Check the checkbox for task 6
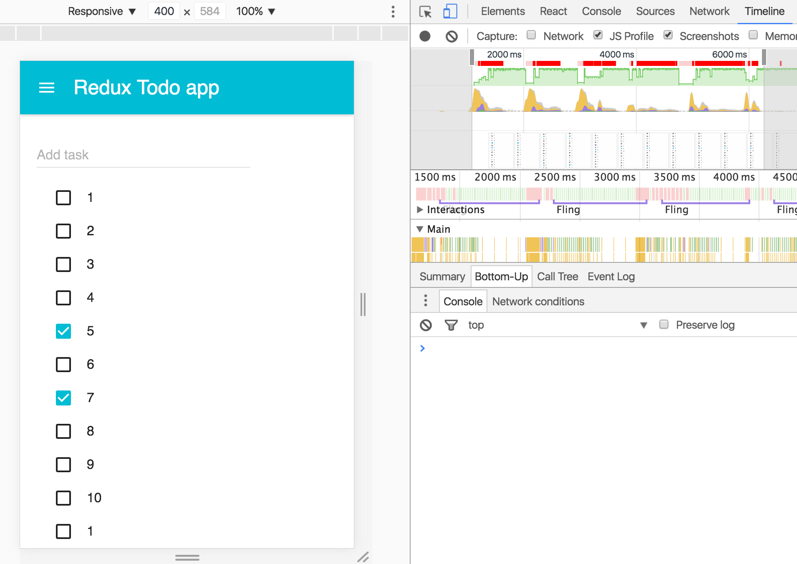 point(63,365)
